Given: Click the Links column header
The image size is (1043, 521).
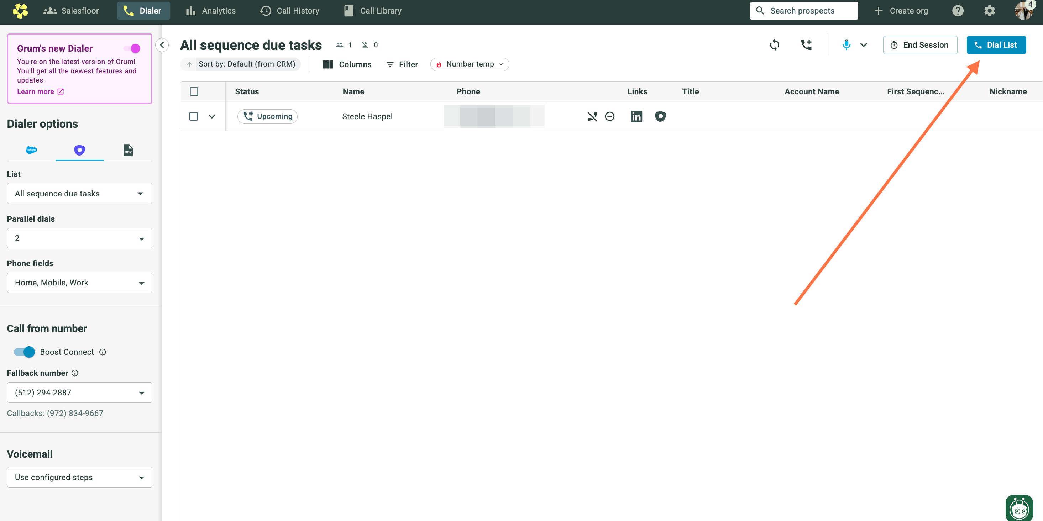Looking at the screenshot, I should (637, 91).
